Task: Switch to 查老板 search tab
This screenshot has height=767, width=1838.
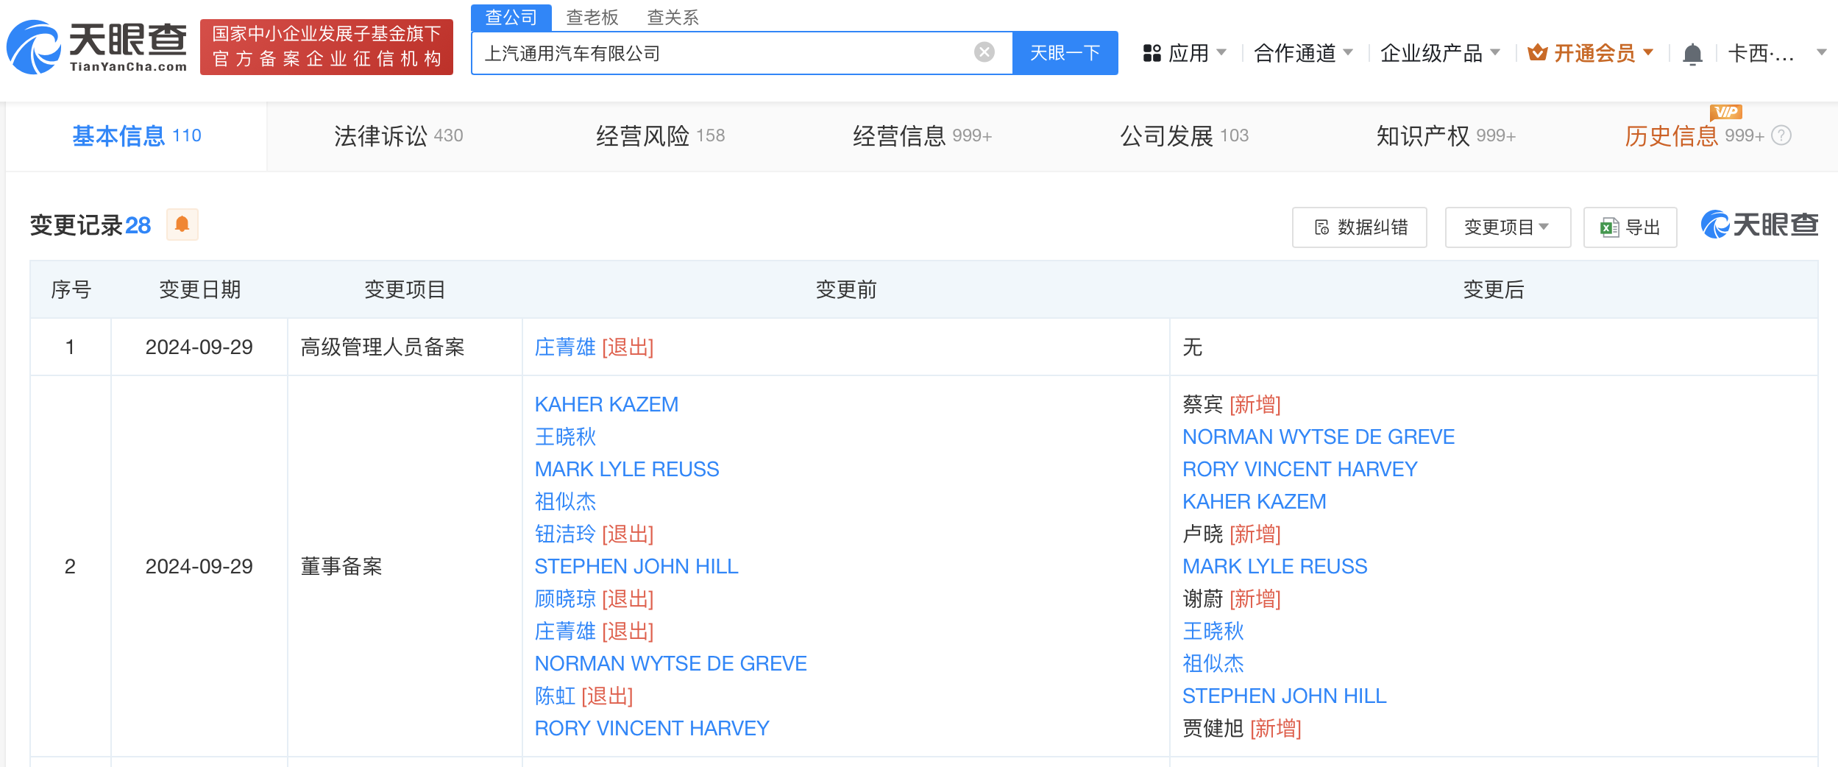Action: (592, 17)
